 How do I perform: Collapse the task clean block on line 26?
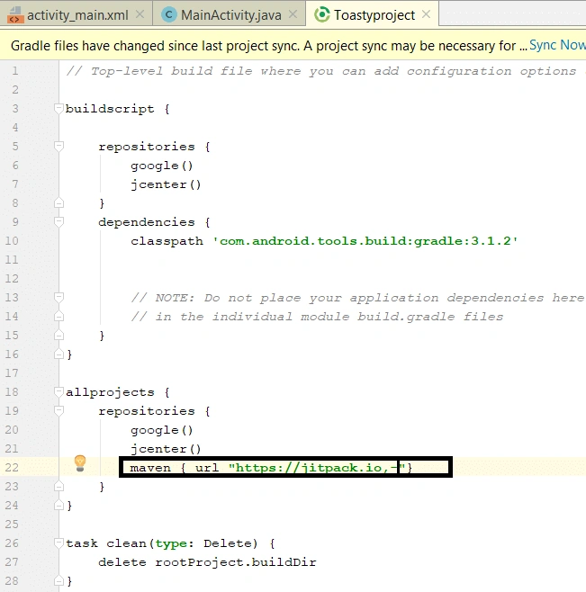[x=59, y=543]
